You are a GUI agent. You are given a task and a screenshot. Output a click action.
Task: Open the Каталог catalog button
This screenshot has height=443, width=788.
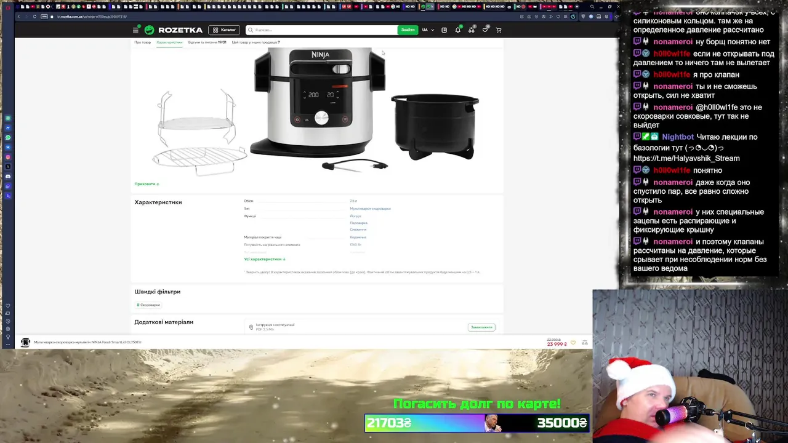224,30
